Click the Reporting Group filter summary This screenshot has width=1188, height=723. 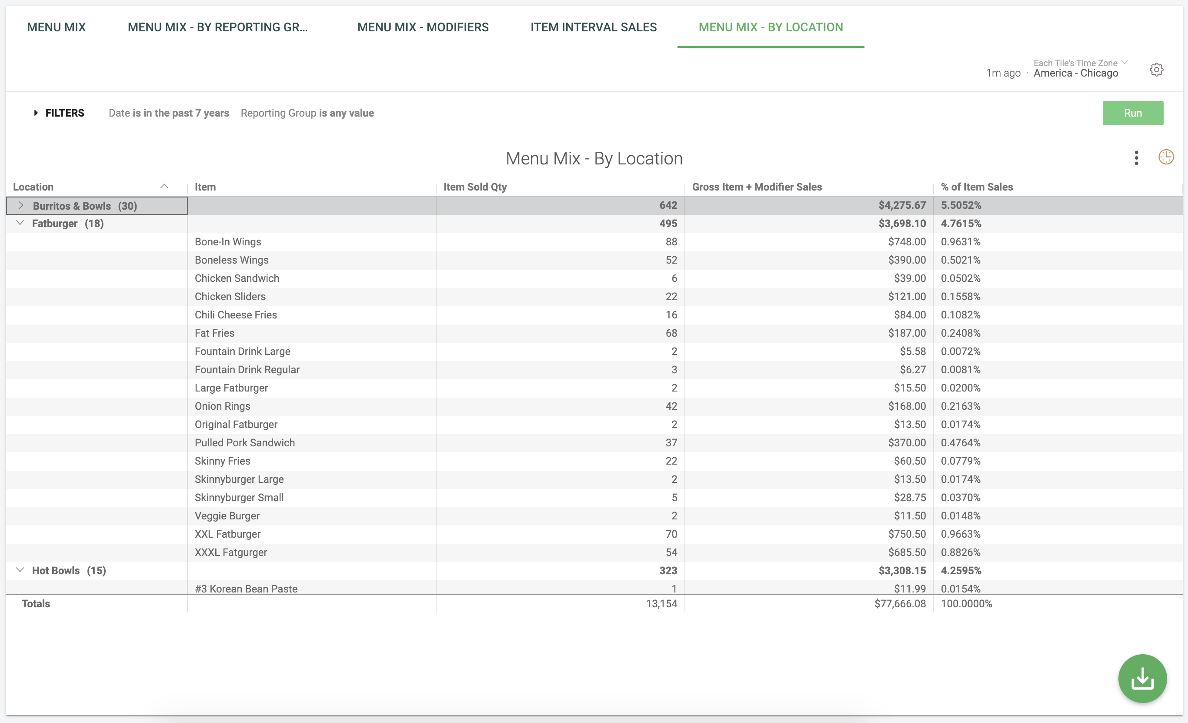tap(307, 113)
